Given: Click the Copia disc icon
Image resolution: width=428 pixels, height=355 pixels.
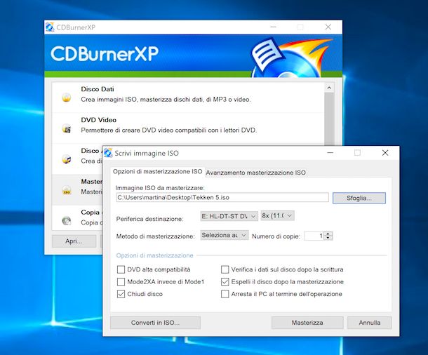Looking at the screenshot, I should pyautogui.click(x=67, y=220).
